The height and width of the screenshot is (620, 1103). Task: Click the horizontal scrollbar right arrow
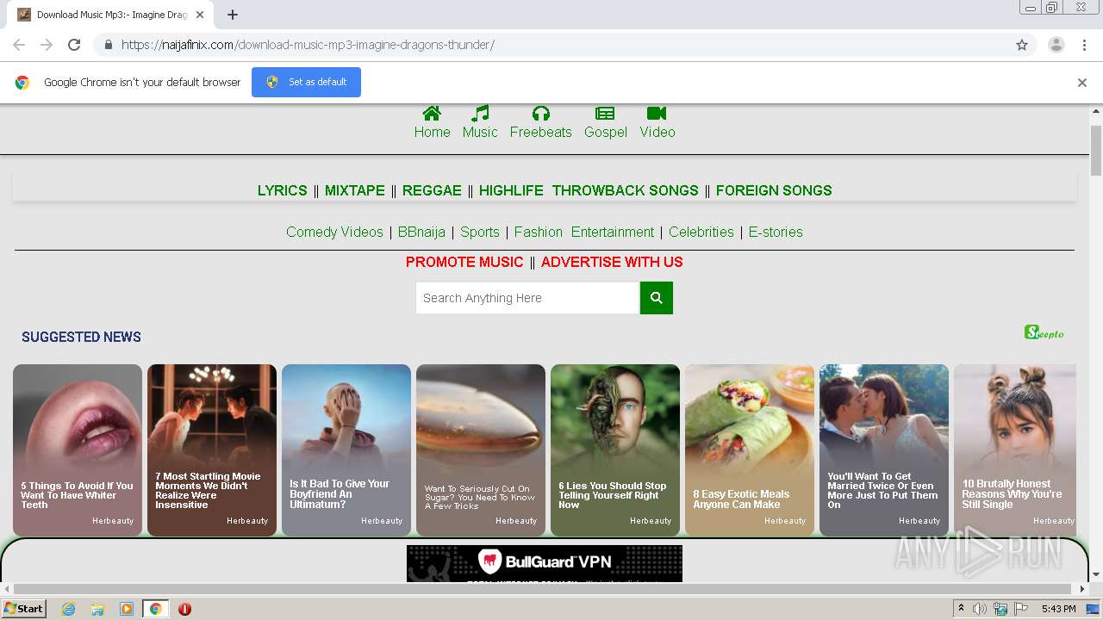tap(1082, 589)
